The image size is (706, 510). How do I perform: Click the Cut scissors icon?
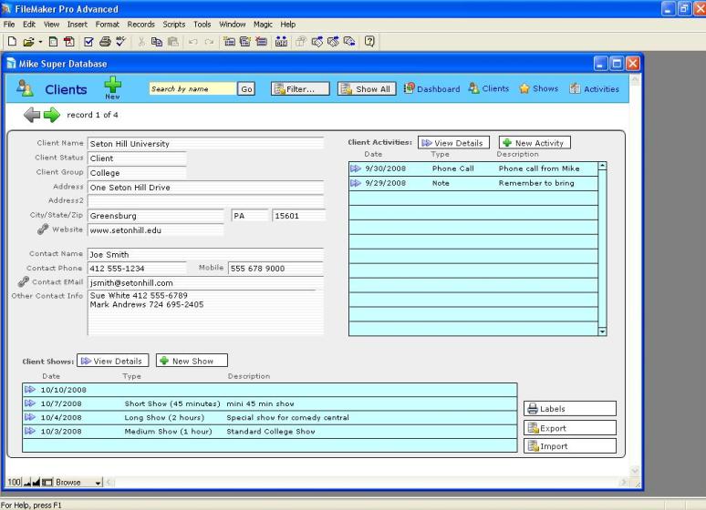point(141,42)
